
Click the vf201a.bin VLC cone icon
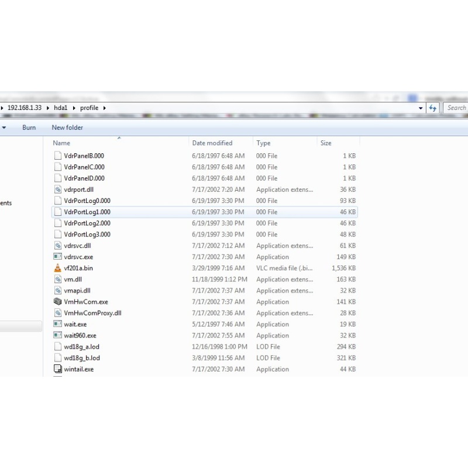[x=57, y=268]
